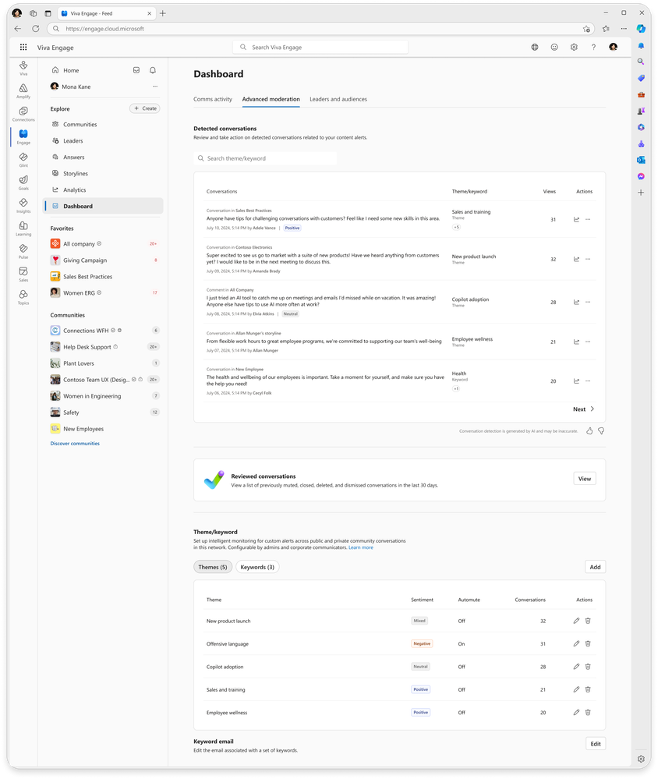Click the Create button in Explore

pyautogui.click(x=145, y=108)
